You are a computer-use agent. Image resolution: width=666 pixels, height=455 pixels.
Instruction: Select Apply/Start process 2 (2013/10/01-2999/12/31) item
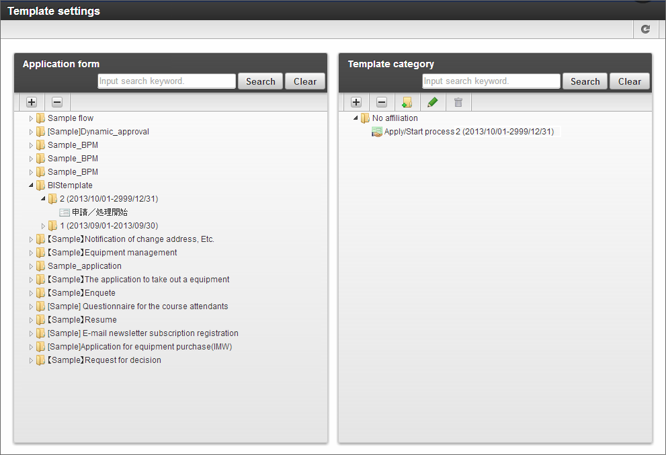point(469,132)
